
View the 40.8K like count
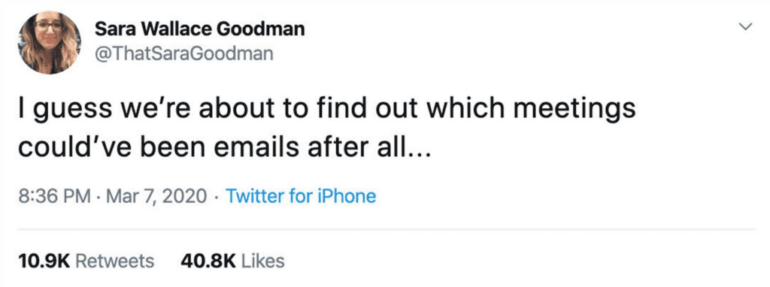pos(209,261)
